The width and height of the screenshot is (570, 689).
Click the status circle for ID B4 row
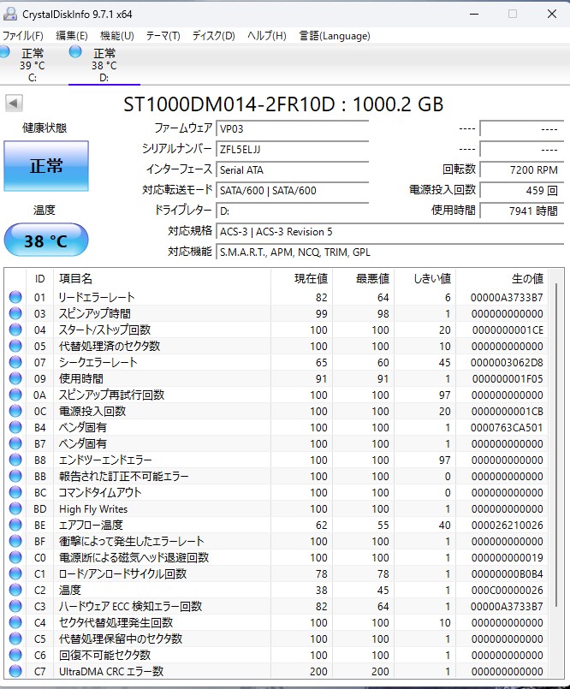[x=15, y=427]
